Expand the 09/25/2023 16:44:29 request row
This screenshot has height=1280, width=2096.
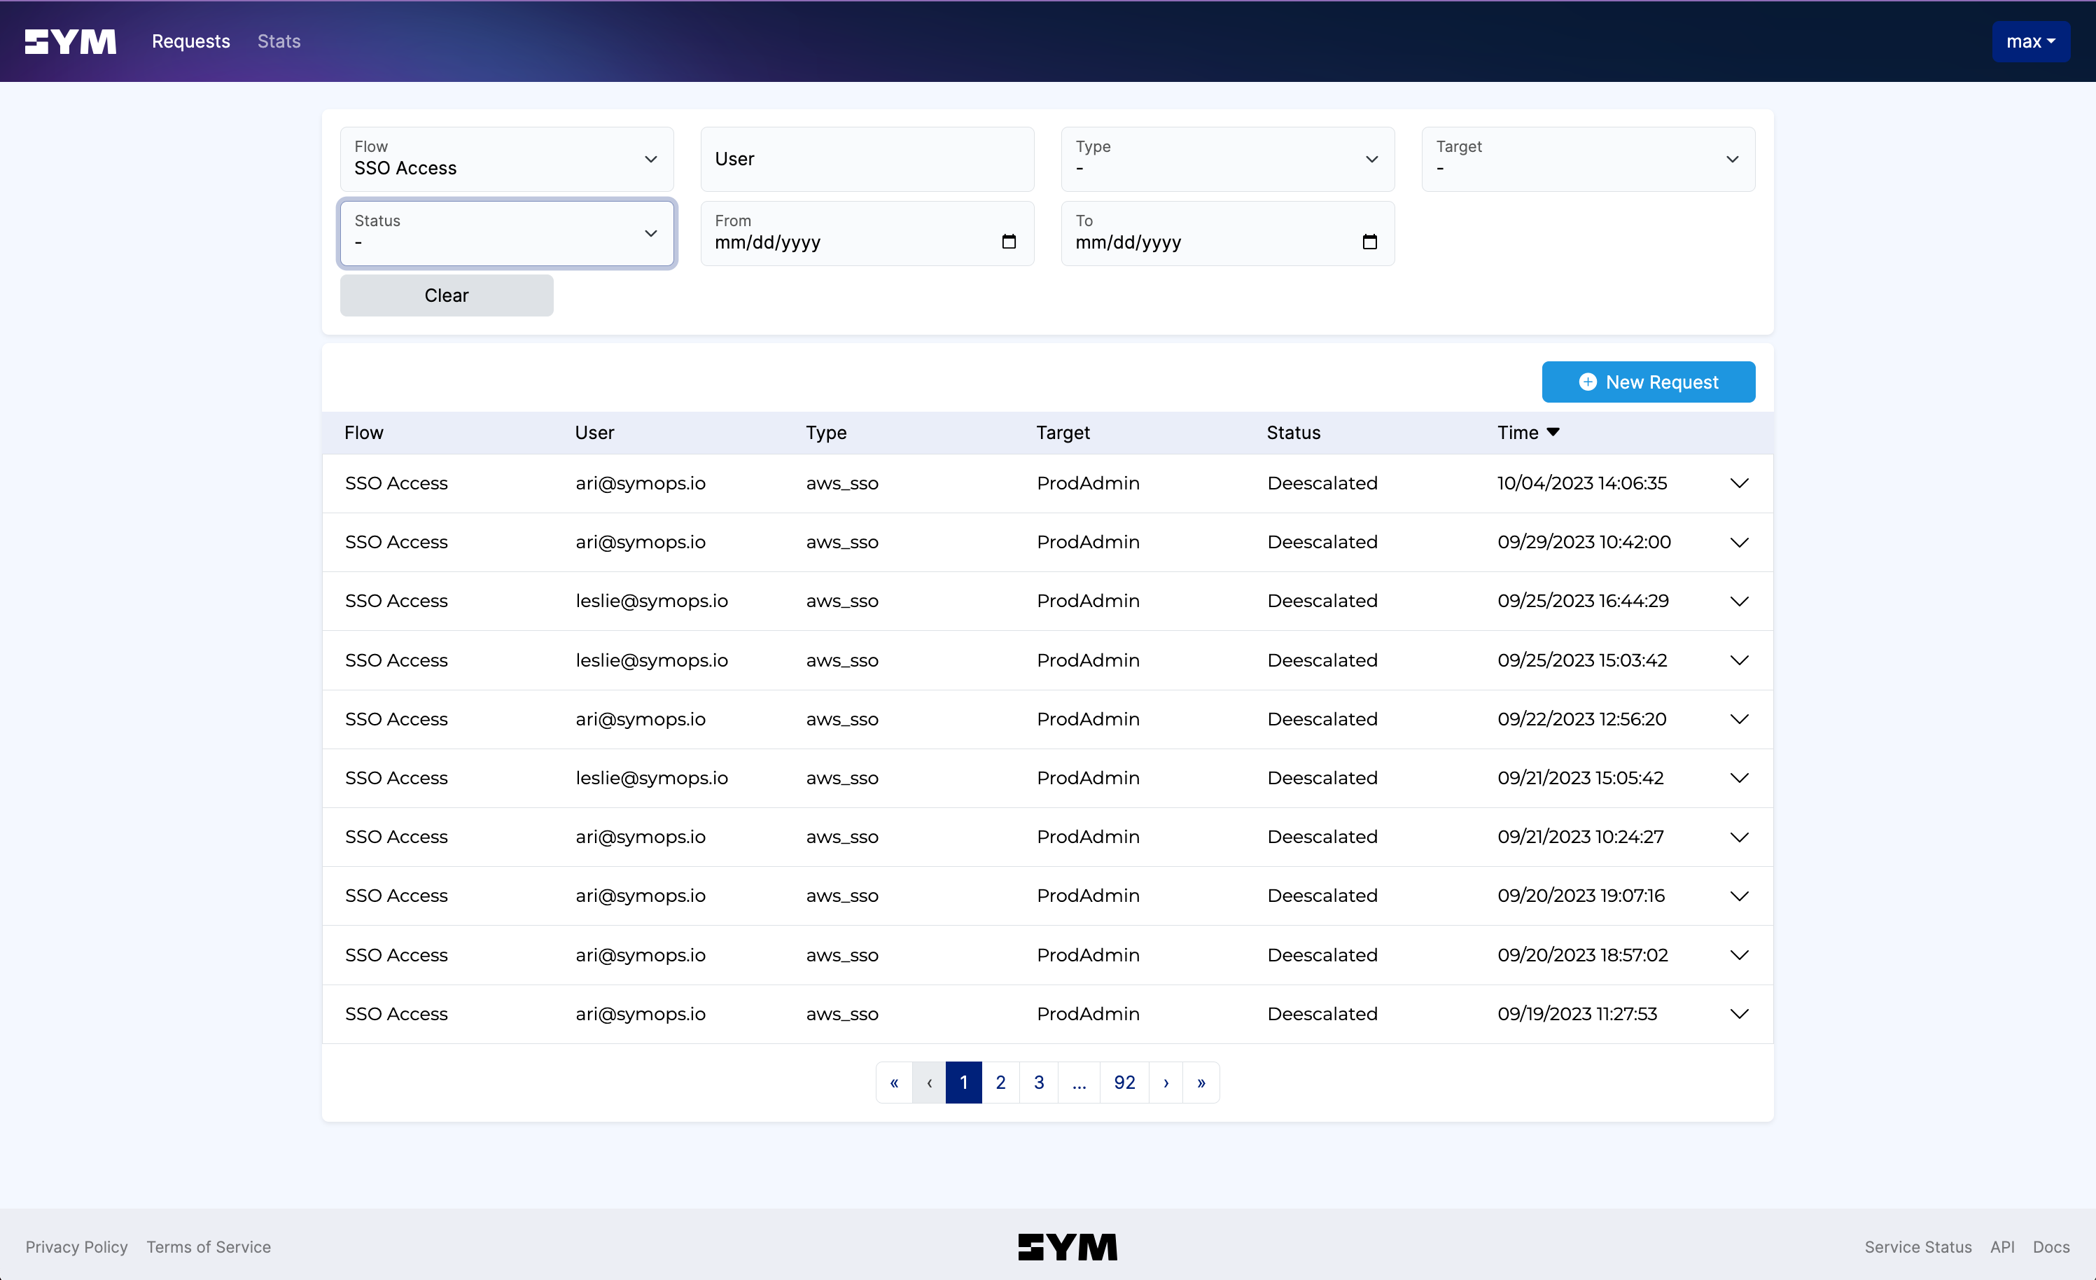tap(1739, 601)
